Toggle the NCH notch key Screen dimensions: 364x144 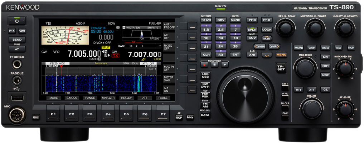pos(351,48)
